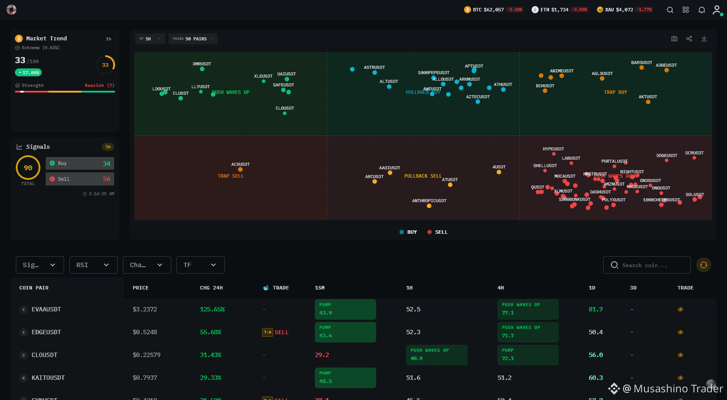This screenshot has height=400, width=727.
Task: Click the trade icon for KAITOUSDT row
Action: (x=680, y=378)
